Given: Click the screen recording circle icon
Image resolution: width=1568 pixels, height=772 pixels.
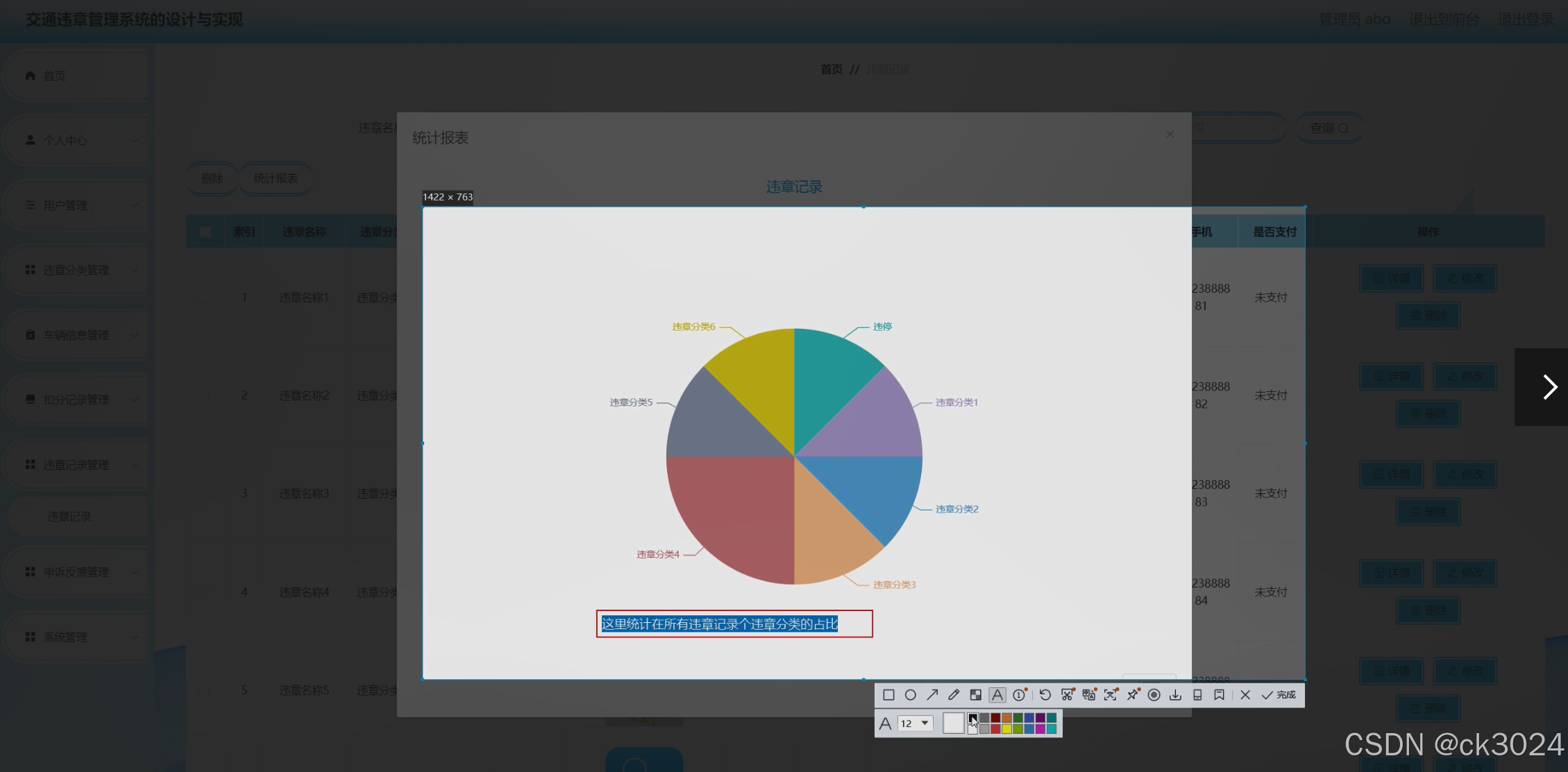Looking at the screenshot, I should pos(1154,695).
